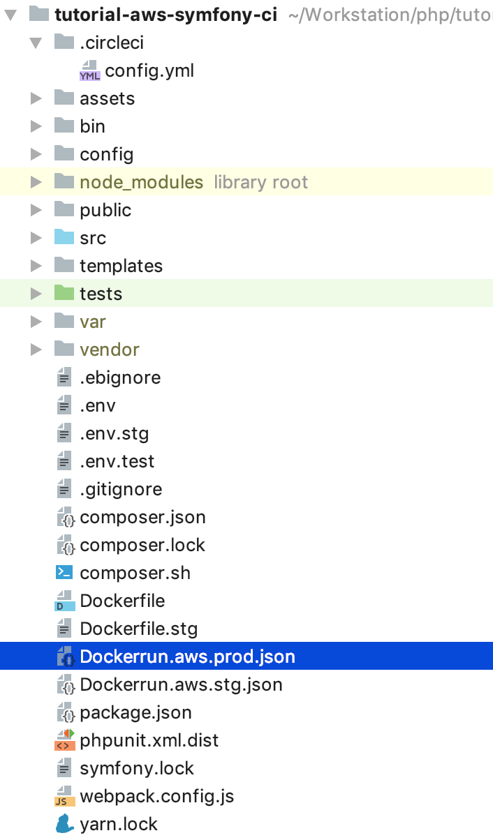Collapse the tutorial-aws-symfony-ci project root
The image size is (493, 840).
point(11,15)
